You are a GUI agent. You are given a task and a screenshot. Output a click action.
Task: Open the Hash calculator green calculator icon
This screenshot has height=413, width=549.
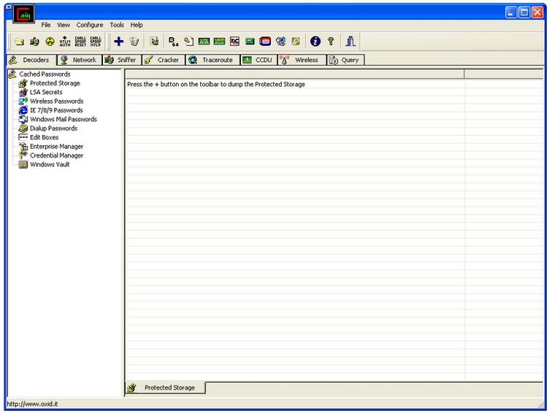[x=250, y=42]
